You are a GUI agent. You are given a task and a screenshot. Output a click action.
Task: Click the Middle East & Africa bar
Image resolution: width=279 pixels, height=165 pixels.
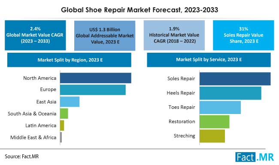61,137
